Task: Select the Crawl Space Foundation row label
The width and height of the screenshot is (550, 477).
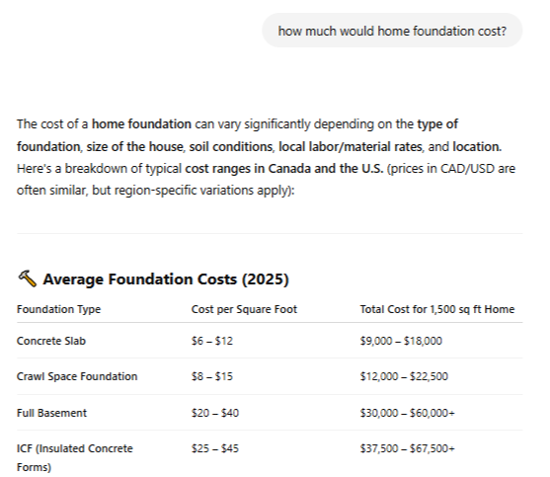Action: pyautogui.click(x=77, y=376)
